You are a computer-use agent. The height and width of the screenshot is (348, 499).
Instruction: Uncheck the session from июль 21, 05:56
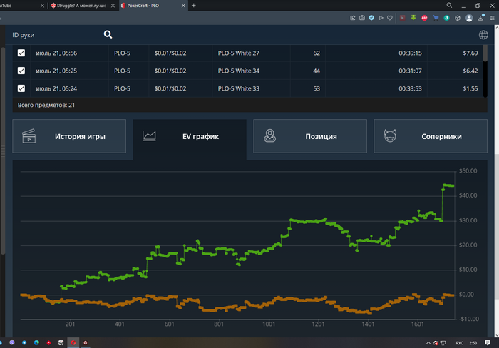coord(21,53)
